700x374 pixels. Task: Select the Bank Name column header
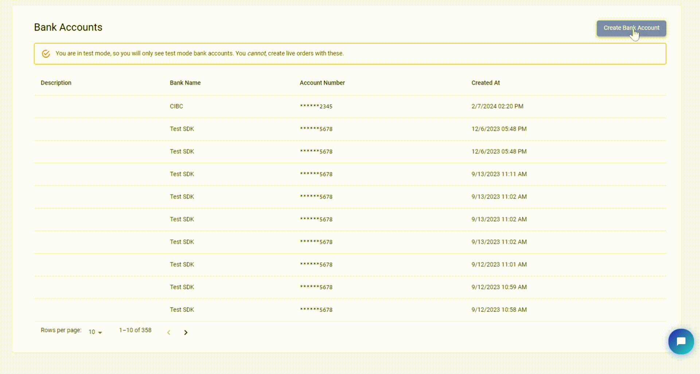(x=185, y=83)
